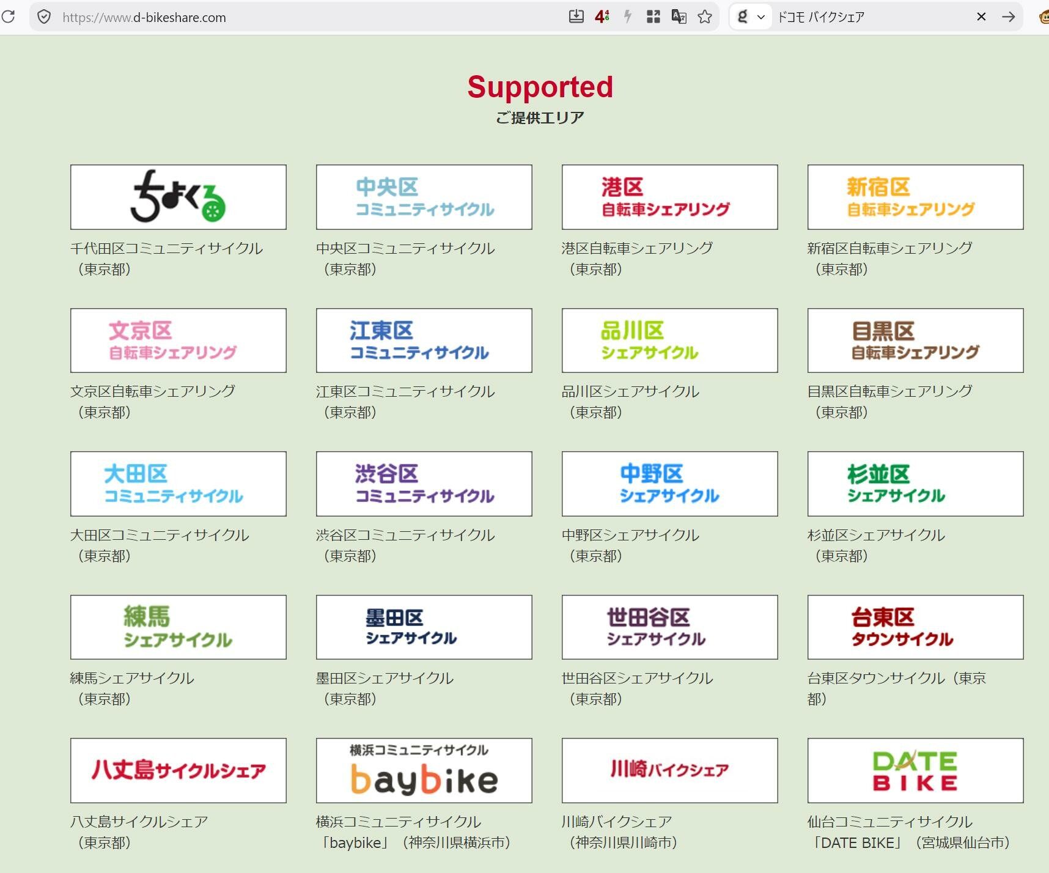This screenshot has width=1049, height=873.
Task: Open the 港区 自転車シェアリング logo tile
Action: pyautogui.click(x=670, y=197)
